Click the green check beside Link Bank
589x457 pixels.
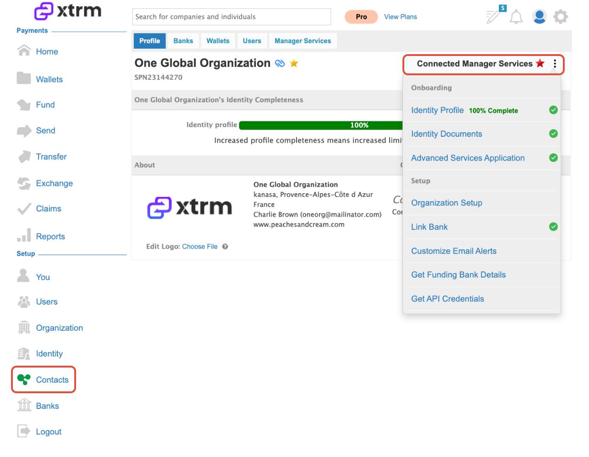coord(553,227)
